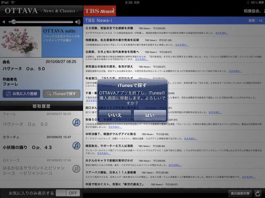Image resolution: width=265 pixels, height=198 pixels.
Task: Open 全文を読む link for W杯決勝T story
Action: 190,139
